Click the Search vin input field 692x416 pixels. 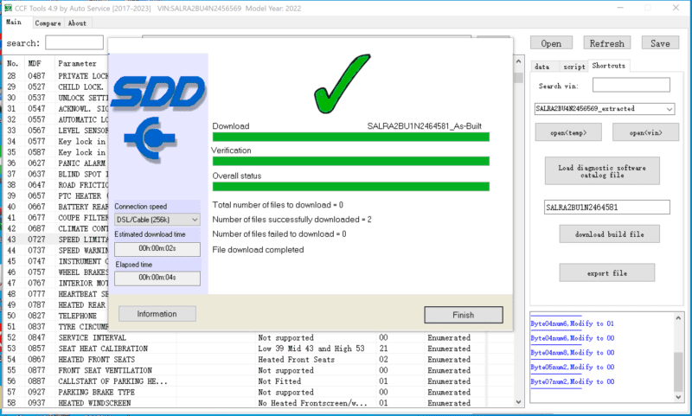pos(631,86)
